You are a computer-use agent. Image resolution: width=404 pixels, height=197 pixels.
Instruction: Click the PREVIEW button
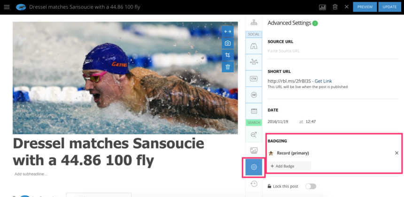(x=365, y=7)
